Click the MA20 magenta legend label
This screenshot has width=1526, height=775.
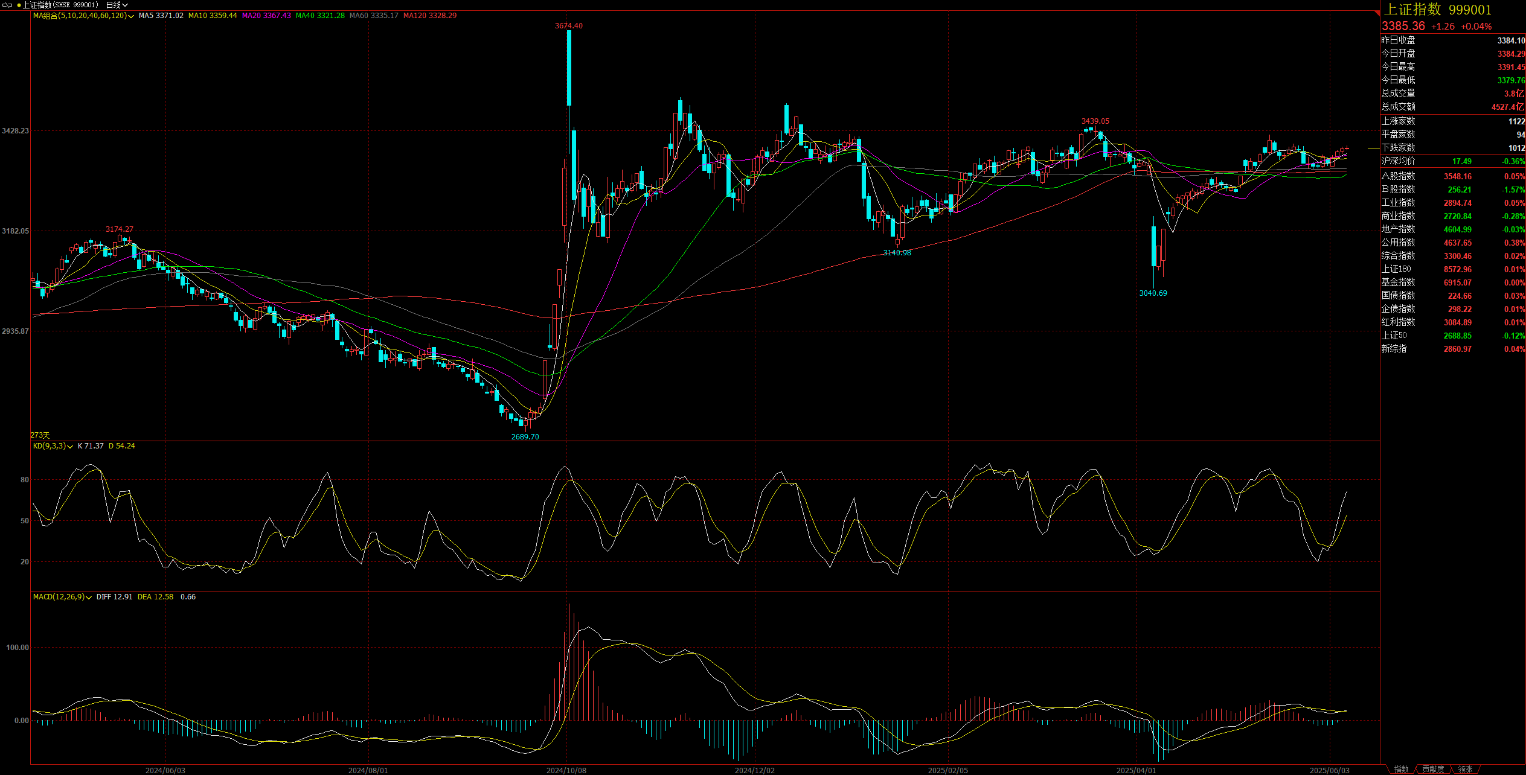(266, 16)
